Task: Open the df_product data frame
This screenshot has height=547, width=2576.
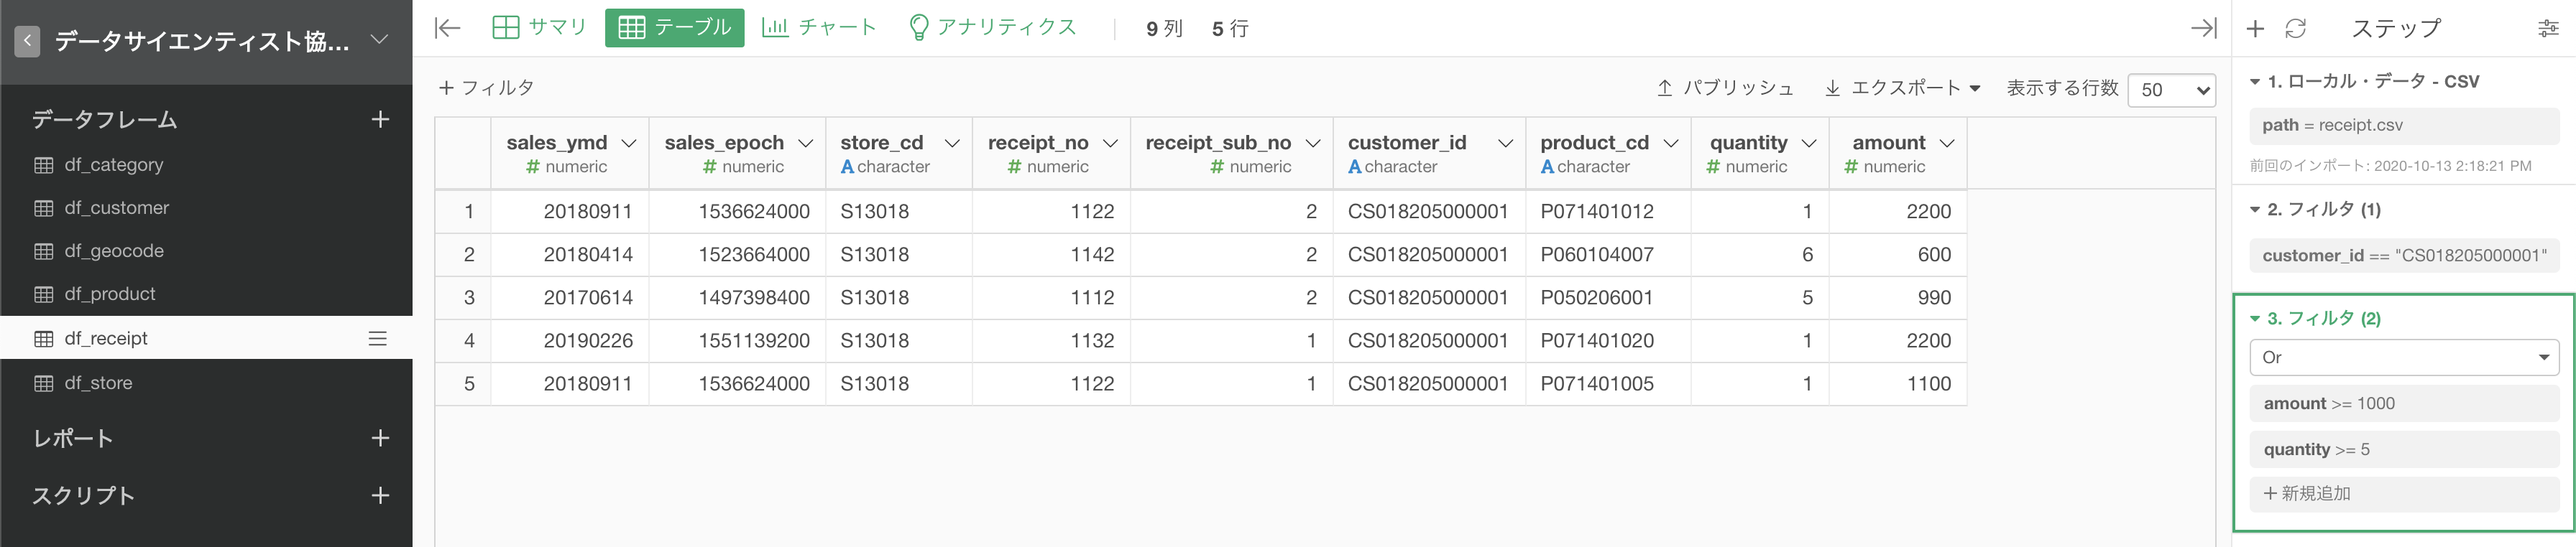Action: click(109, 294)
